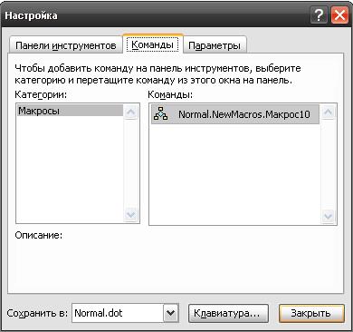This screenshot has width=353, height=332.
Task: Click empty area in the Команды list
Action: pos(235,174)
